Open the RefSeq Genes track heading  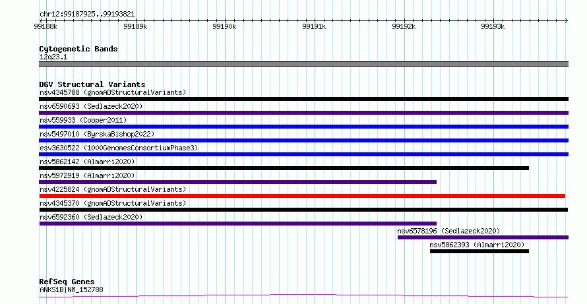(67, 282)
